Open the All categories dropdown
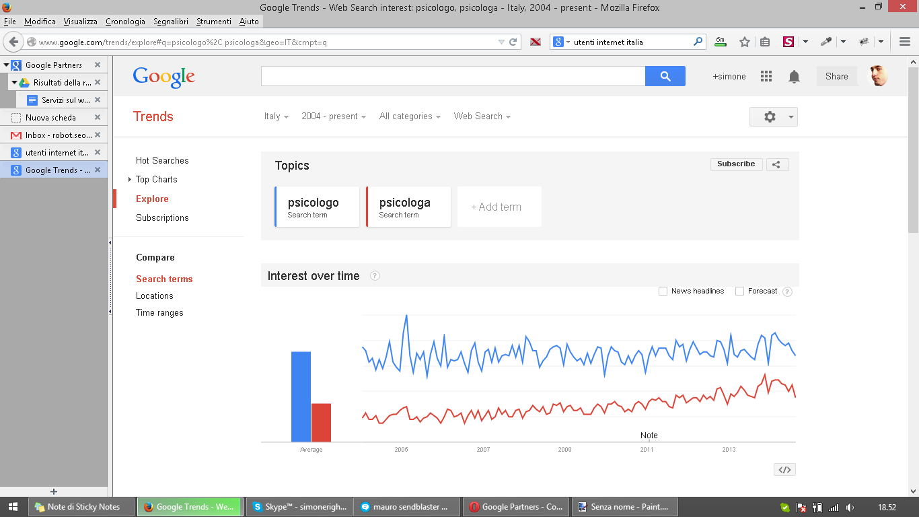 410,116
